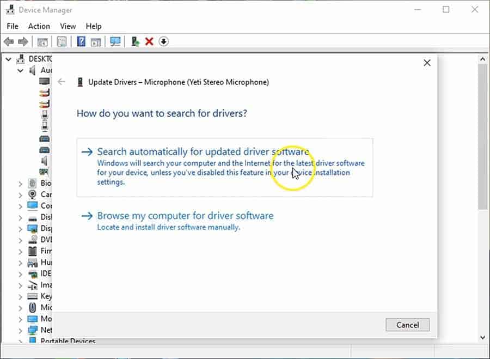Choose Search automatically for updated driver software
Image resolution: width=490 pixels, height=359 pixels.
tap(225, 167)
